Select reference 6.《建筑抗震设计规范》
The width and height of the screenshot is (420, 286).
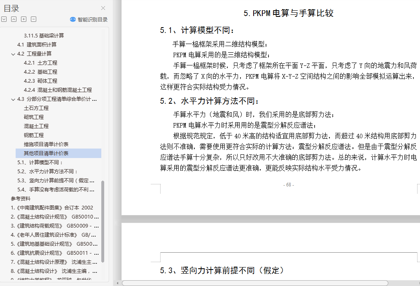pos(55,253)
